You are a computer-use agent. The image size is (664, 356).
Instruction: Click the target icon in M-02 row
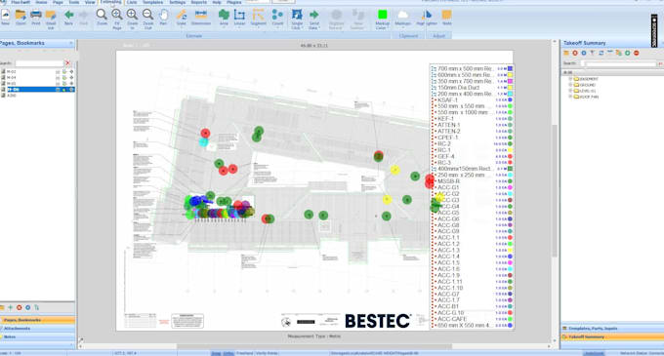(x=71, y=72)
